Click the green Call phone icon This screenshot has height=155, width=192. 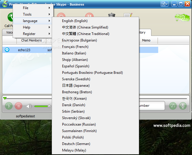10,17
